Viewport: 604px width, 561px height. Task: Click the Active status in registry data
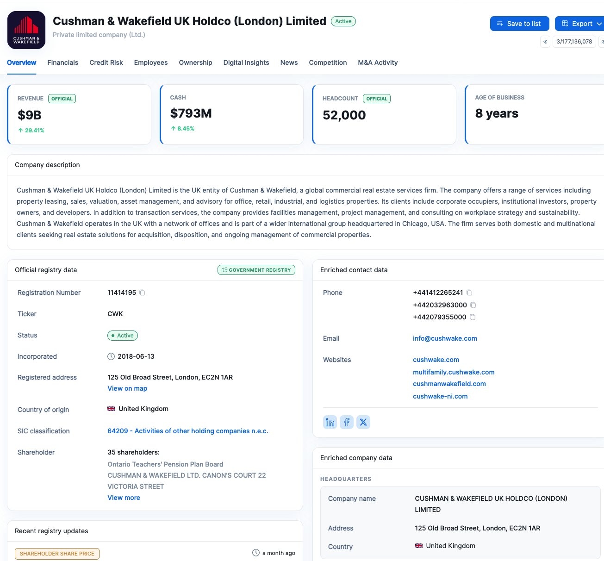(x=123, y=336)
